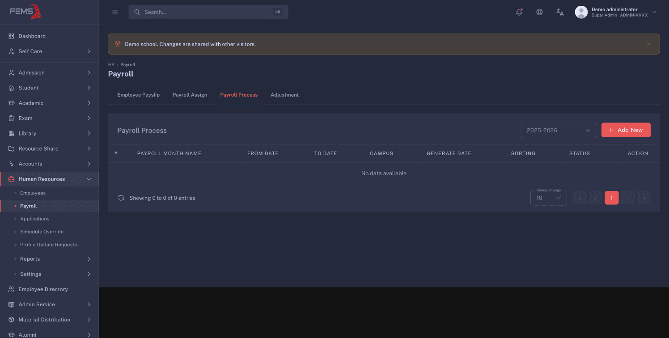This screenshot has height=338, width=669.
Task: Open Employees in the sidebar
Action: (x=49, y=193)
